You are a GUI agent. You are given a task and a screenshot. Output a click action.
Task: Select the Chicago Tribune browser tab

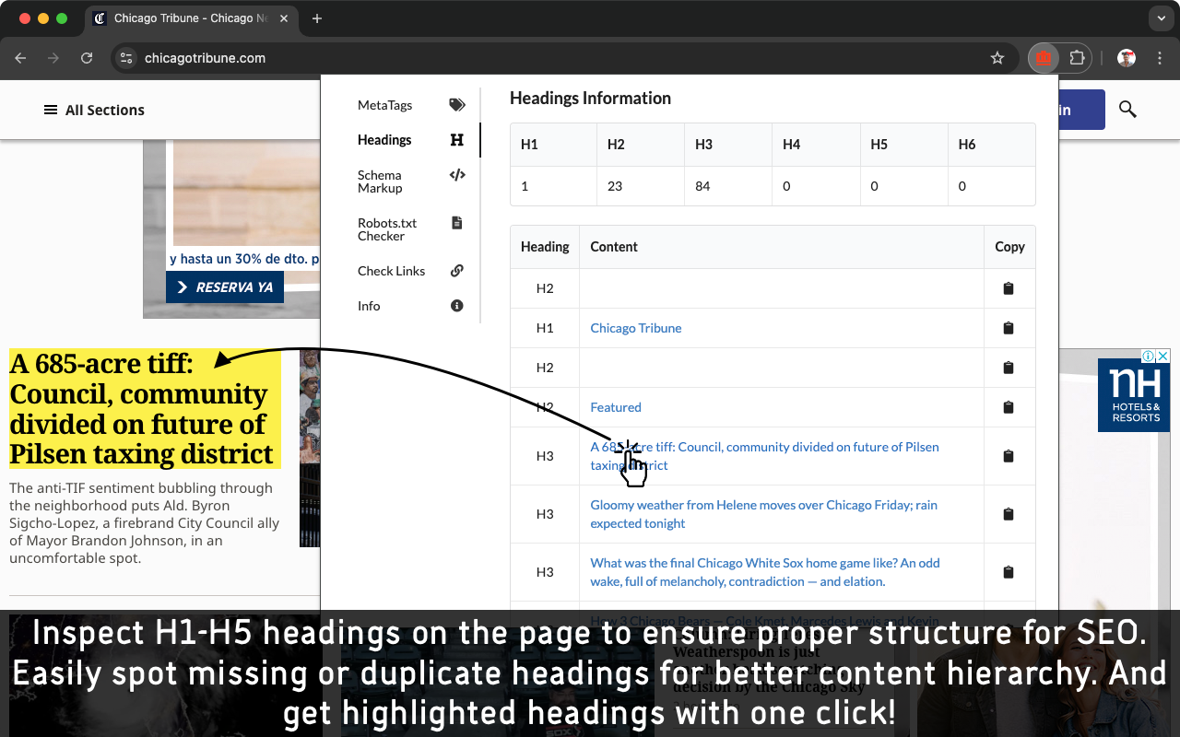[x=193, y=18]
